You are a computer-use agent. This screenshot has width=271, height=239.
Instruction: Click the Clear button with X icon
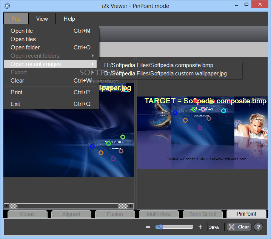click(x=239, y=227)
